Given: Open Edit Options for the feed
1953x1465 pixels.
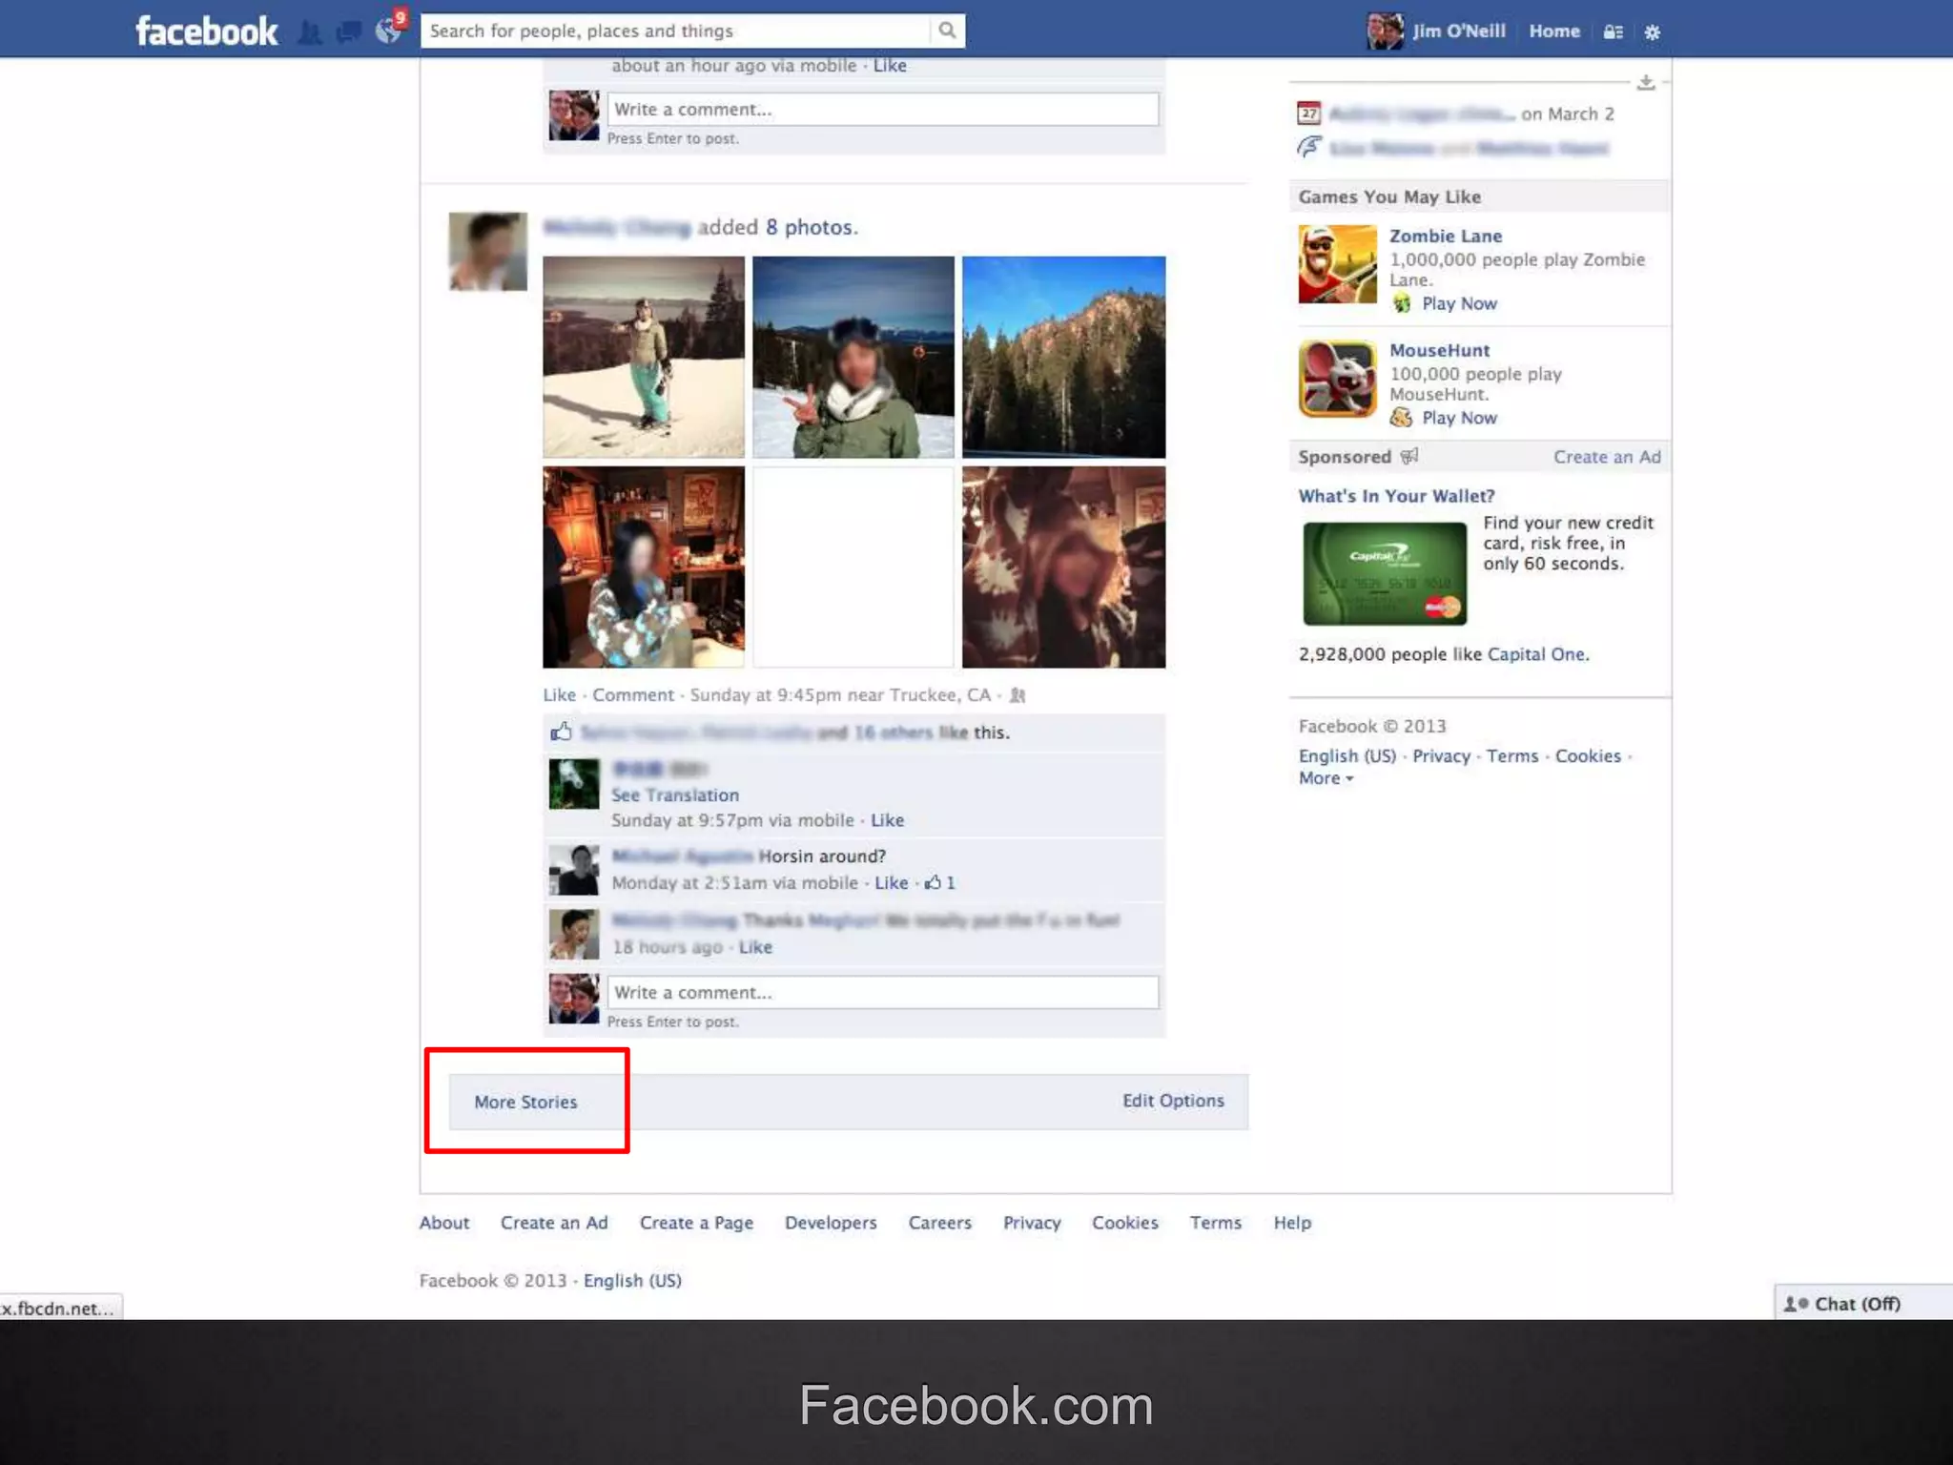Looking at the screenshot, I should [x=1173, y=1100].
